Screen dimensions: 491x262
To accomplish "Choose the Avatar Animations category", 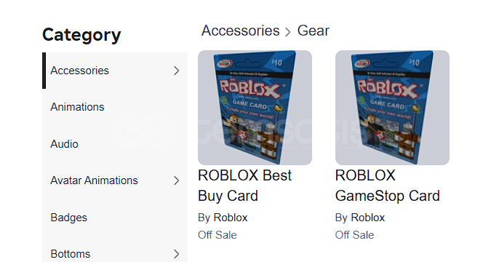I will pos(115,180).
